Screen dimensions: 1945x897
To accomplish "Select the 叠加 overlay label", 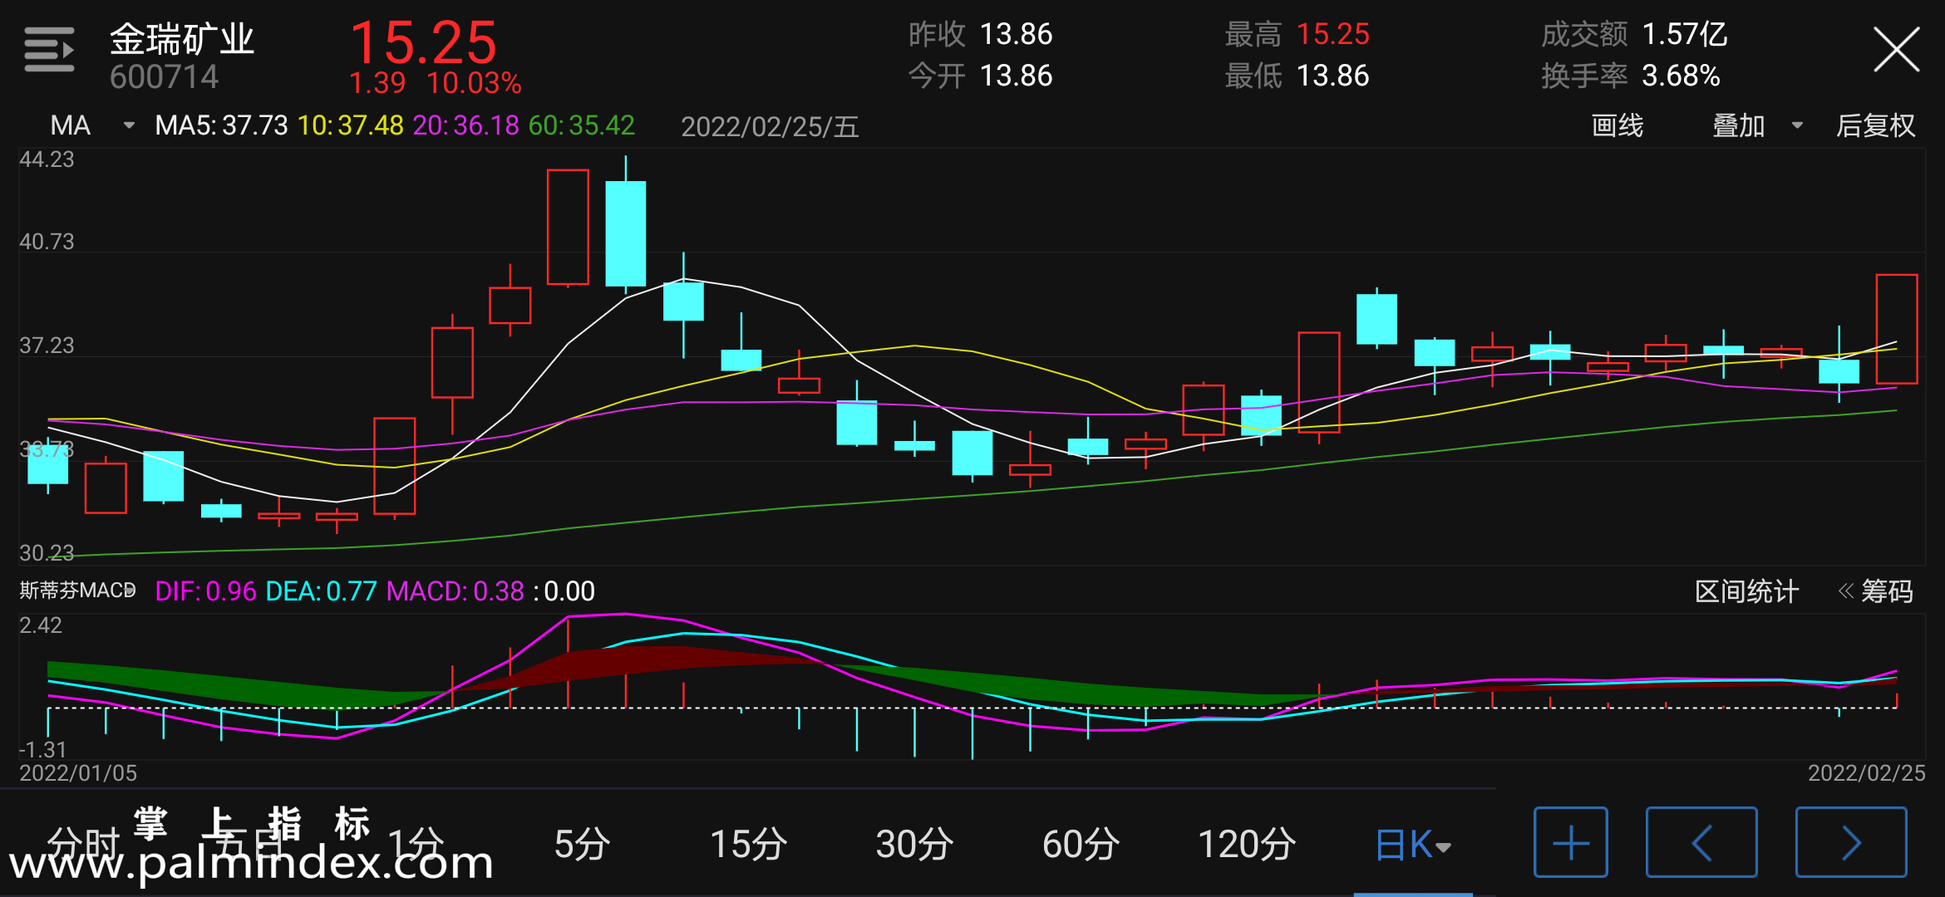I will (1738, 125).
